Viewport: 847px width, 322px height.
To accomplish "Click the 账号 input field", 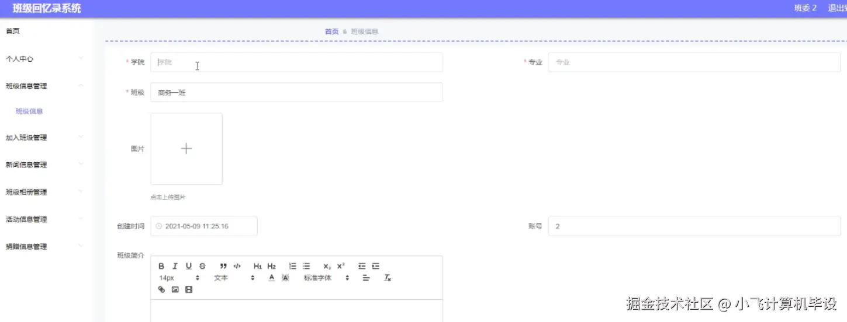I will click(694, 226).
